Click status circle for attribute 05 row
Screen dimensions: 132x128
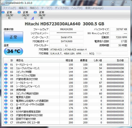[6, 79]
